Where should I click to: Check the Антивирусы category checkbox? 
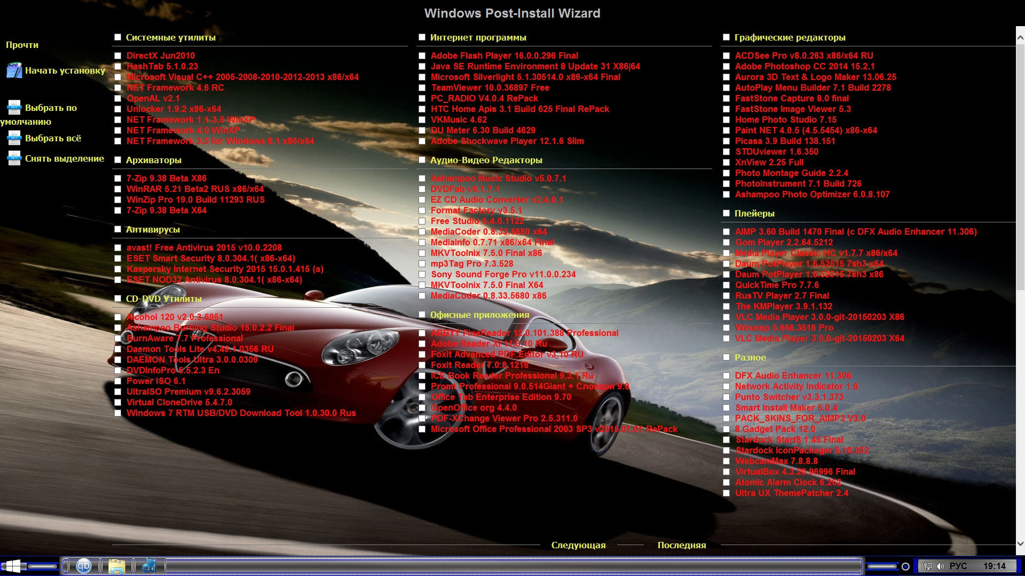coord(117,229)
